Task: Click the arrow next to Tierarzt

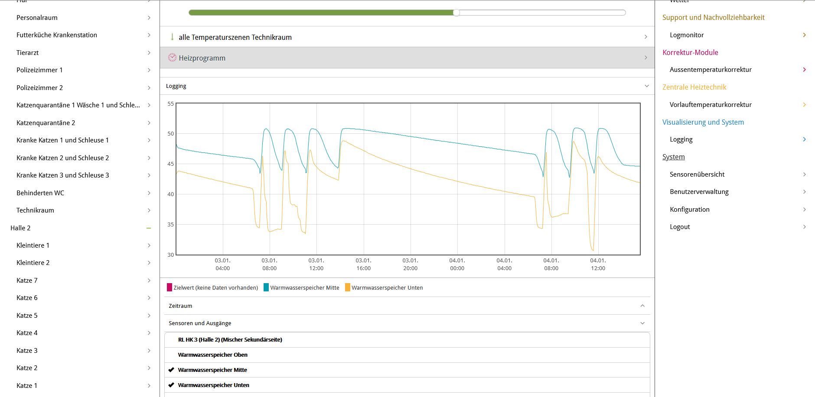Action: [149, 52]
